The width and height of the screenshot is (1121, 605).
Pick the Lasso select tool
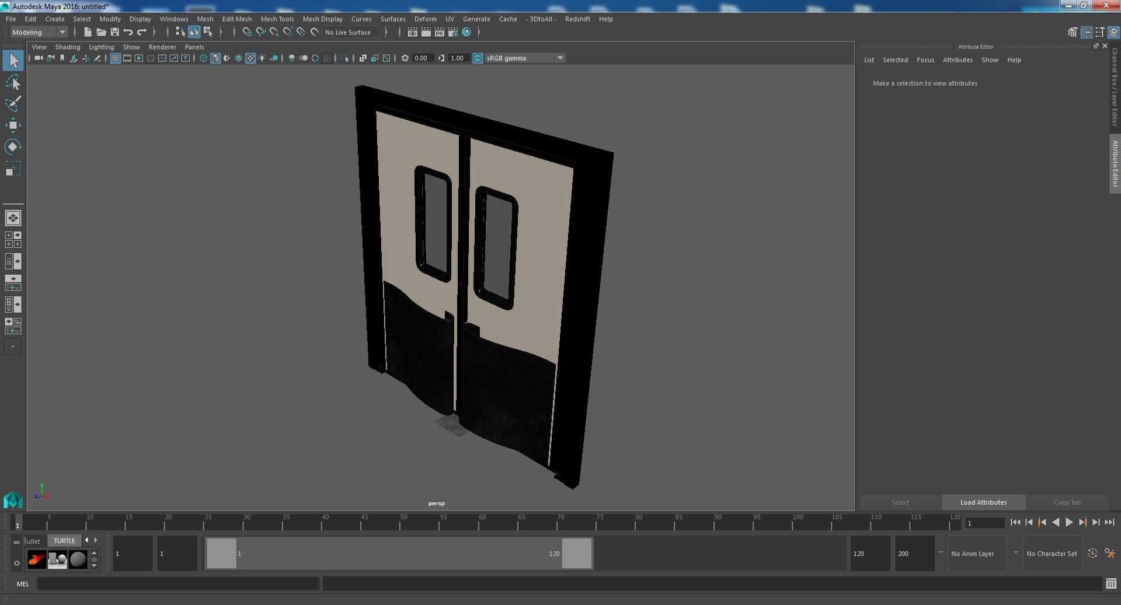point(13,82)
